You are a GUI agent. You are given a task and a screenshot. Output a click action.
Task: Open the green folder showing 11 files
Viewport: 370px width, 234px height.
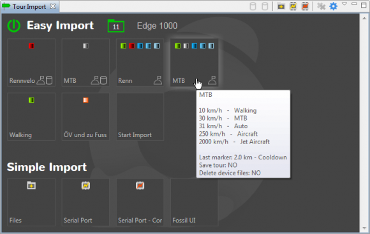pos(116,26)
